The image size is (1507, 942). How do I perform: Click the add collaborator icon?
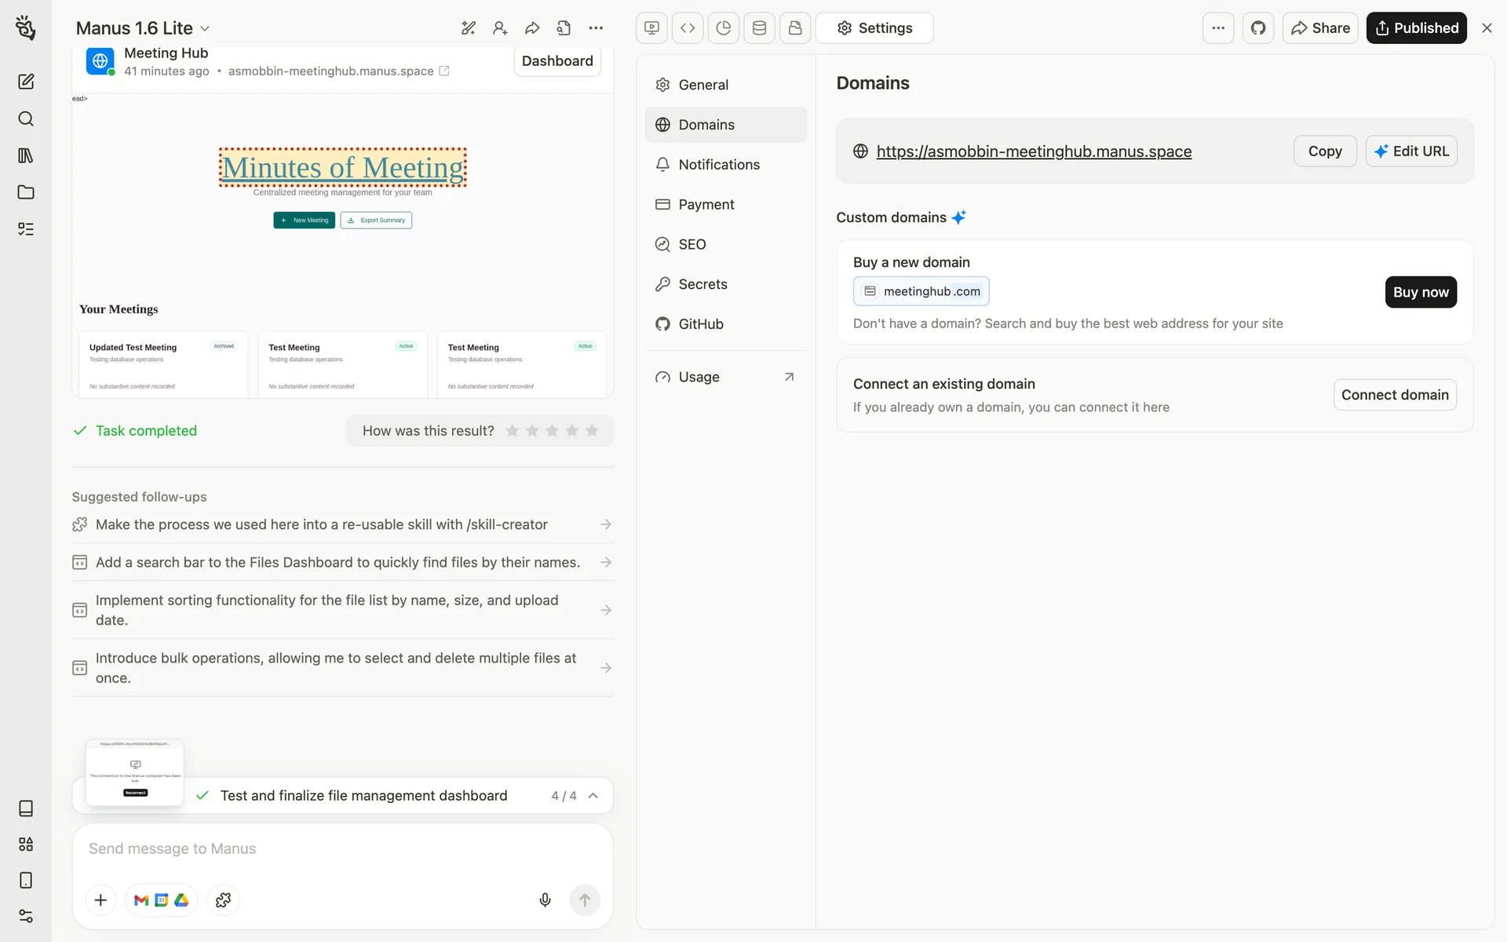[x=500, y=28]
